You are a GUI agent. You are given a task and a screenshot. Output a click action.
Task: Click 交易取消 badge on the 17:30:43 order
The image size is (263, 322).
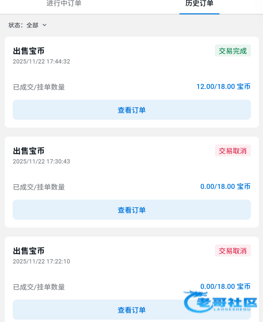(x=233, y=151)
